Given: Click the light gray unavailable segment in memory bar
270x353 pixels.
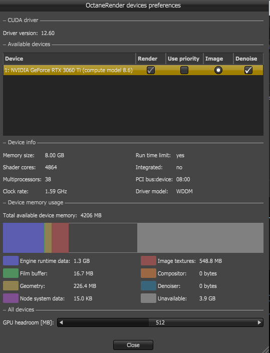Looking at the screenshot, I should point(200,238).
